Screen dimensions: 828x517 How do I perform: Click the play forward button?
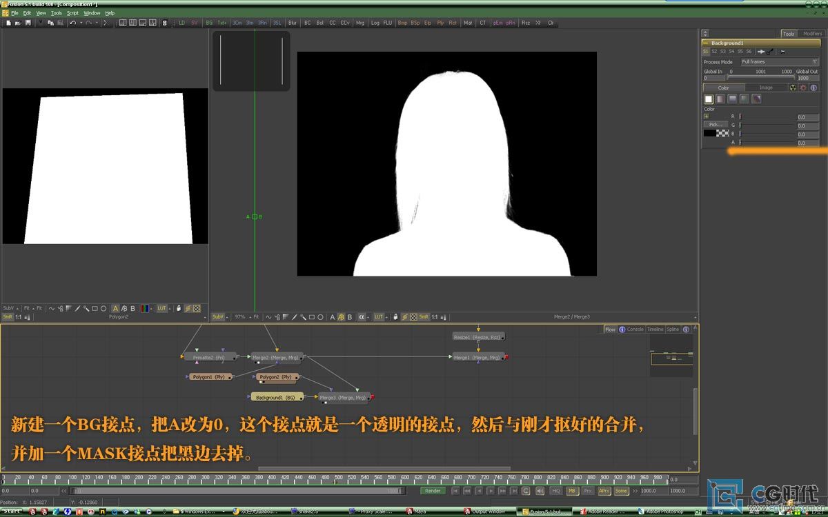[490, 491]
